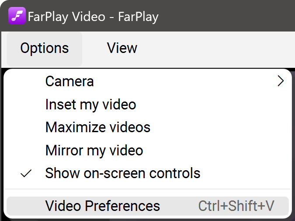Click the blank gutter left of Video Preferences

[27, 206]
